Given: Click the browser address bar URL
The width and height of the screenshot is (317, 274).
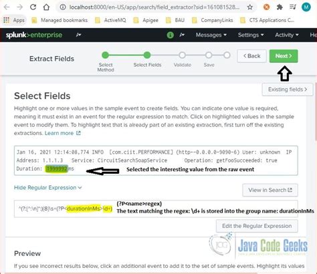Looking at the screenshot, I should pyautogui.click(x=154, y=7).
